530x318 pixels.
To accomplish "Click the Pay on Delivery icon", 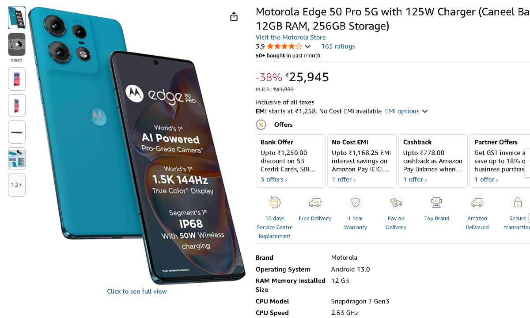I will pos(396,203).
